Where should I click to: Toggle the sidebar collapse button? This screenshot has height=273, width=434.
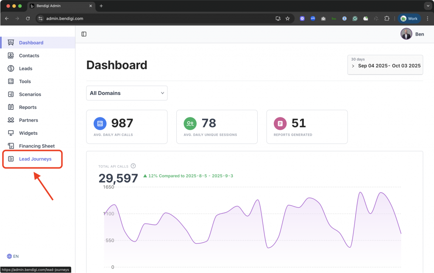point(84,34)
